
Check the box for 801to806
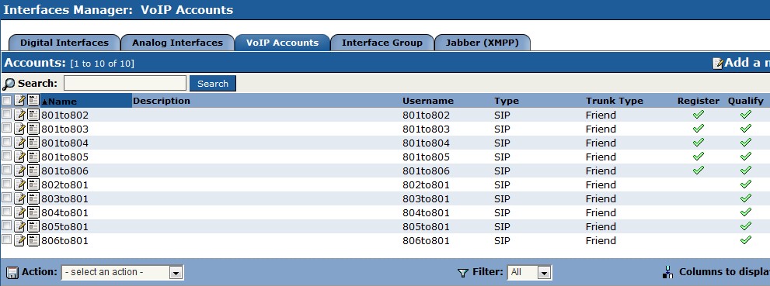[7, 170]
